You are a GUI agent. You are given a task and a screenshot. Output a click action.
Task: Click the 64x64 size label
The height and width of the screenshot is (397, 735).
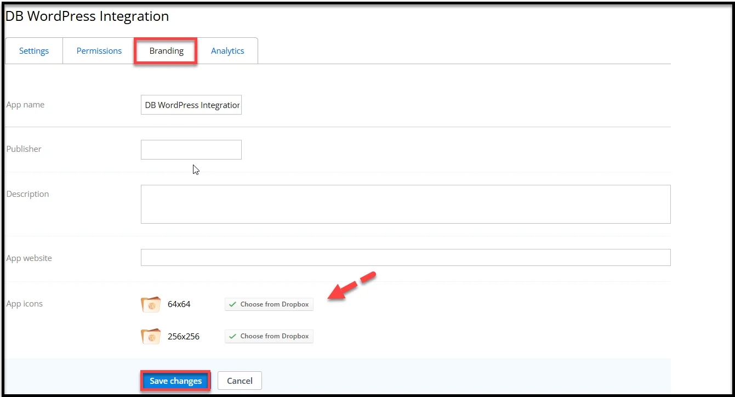tap(179, 304)
